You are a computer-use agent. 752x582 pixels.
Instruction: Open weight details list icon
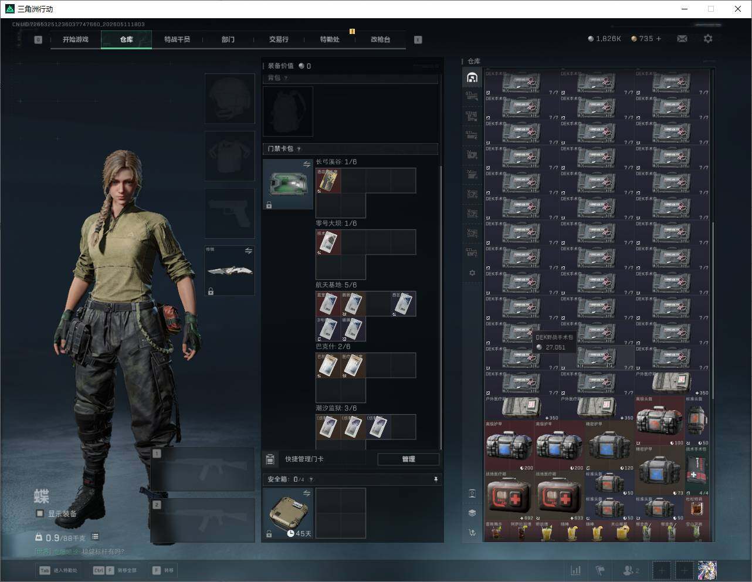coord(95,537)
